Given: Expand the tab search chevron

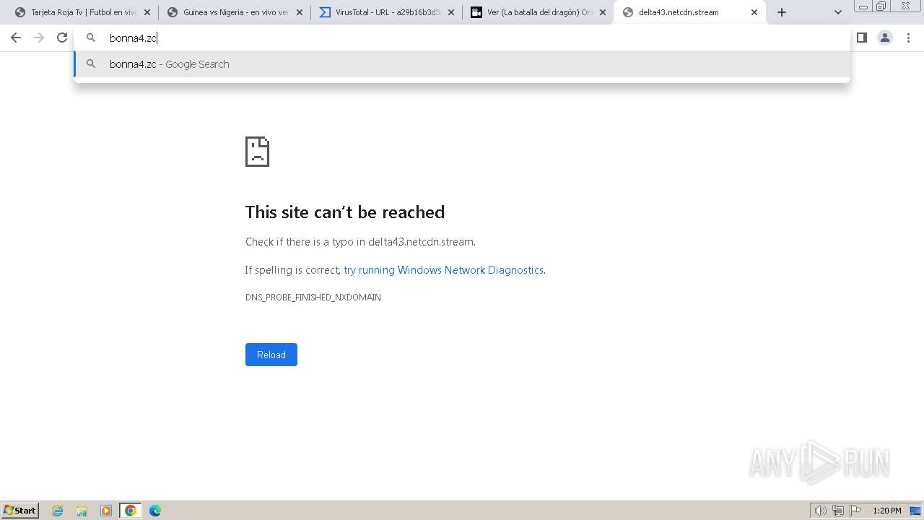Looking at the screenshot, I should point(838,12).
